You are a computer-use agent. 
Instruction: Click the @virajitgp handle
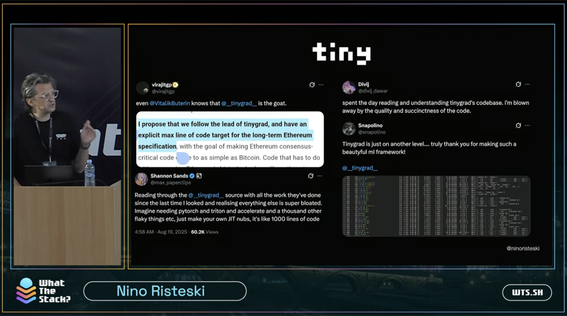tap(163, 91)
